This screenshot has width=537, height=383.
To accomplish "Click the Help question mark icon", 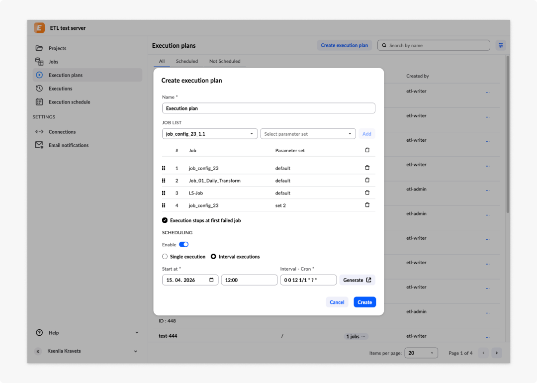I will pyautogui.click(x=39, y=333).
